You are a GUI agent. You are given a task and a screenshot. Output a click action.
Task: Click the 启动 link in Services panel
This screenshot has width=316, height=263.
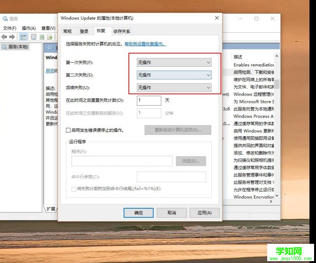point(50,71)
